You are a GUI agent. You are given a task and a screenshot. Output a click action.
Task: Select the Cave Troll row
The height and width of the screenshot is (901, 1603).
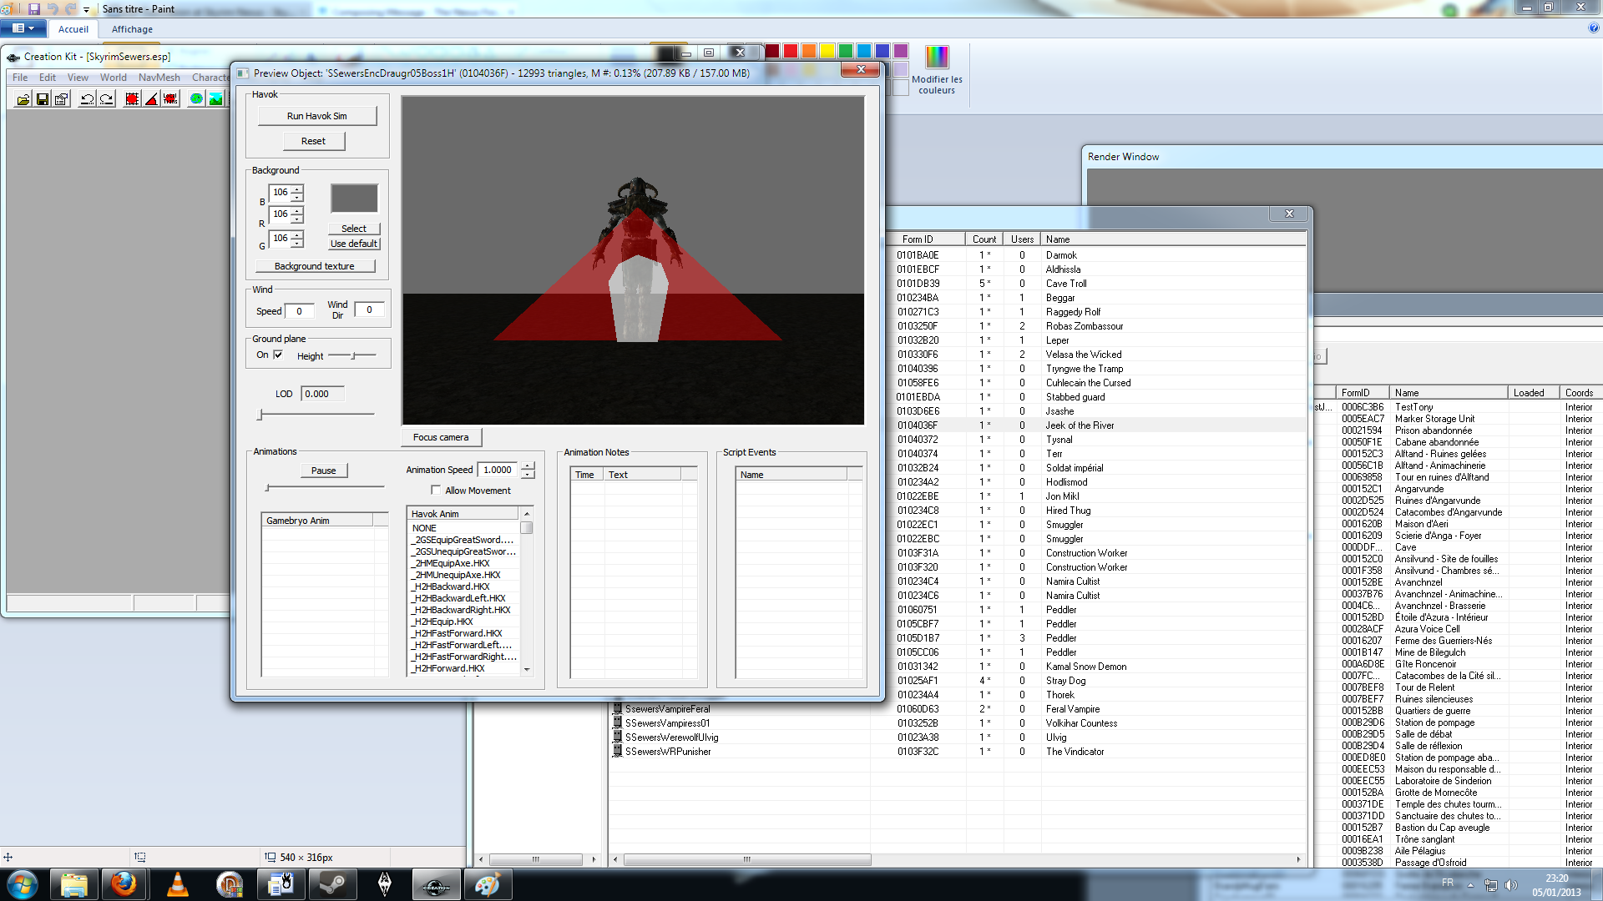(1098, 284)
